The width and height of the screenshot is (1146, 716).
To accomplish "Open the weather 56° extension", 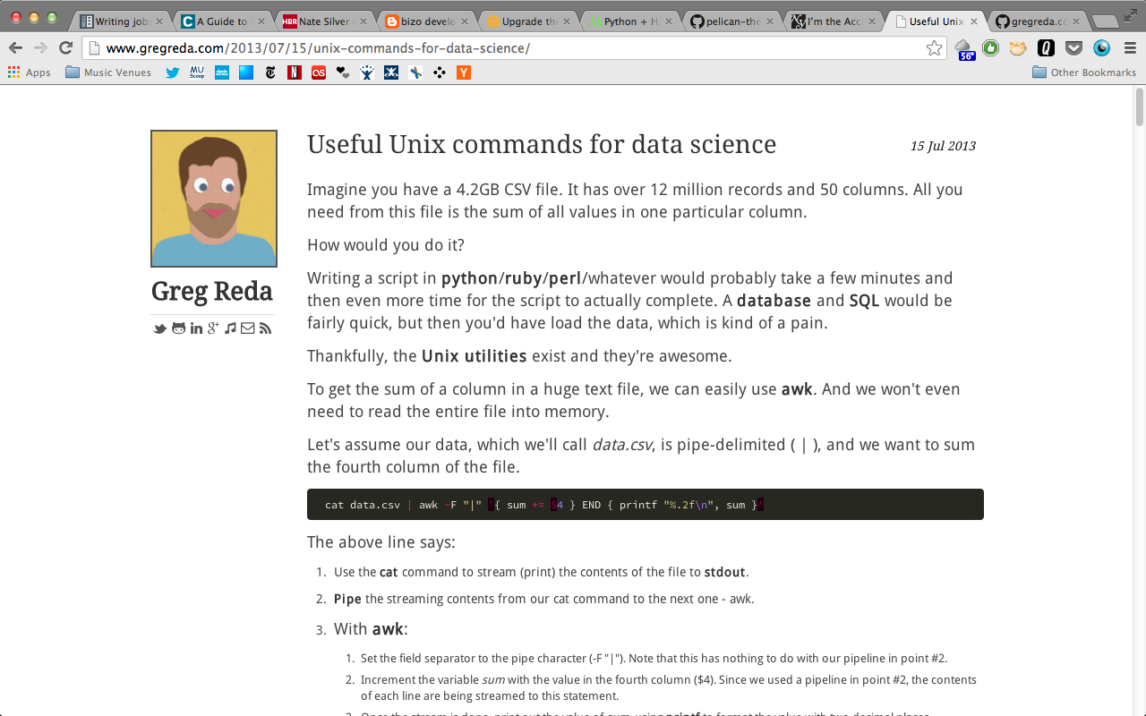I will click(x=964, y=49).
